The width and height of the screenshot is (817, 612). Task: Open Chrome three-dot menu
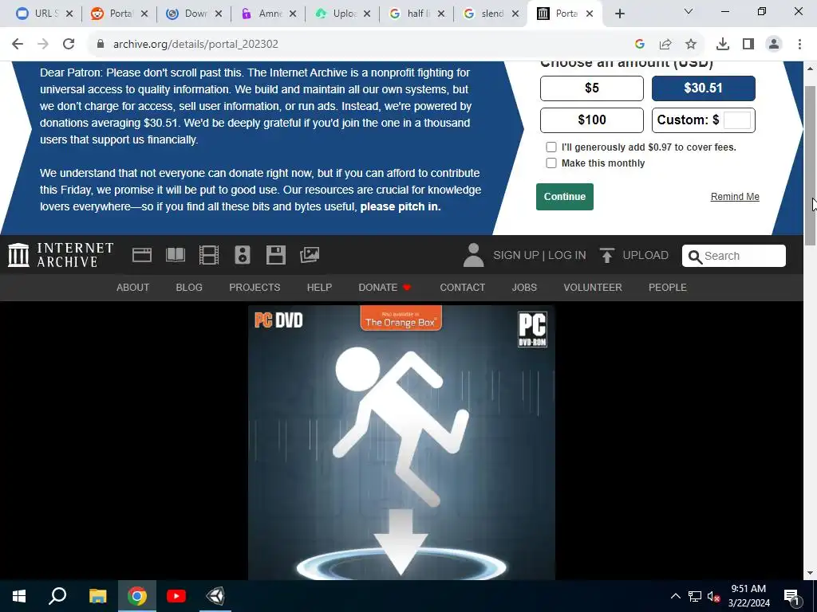click(x=799, y=45)
